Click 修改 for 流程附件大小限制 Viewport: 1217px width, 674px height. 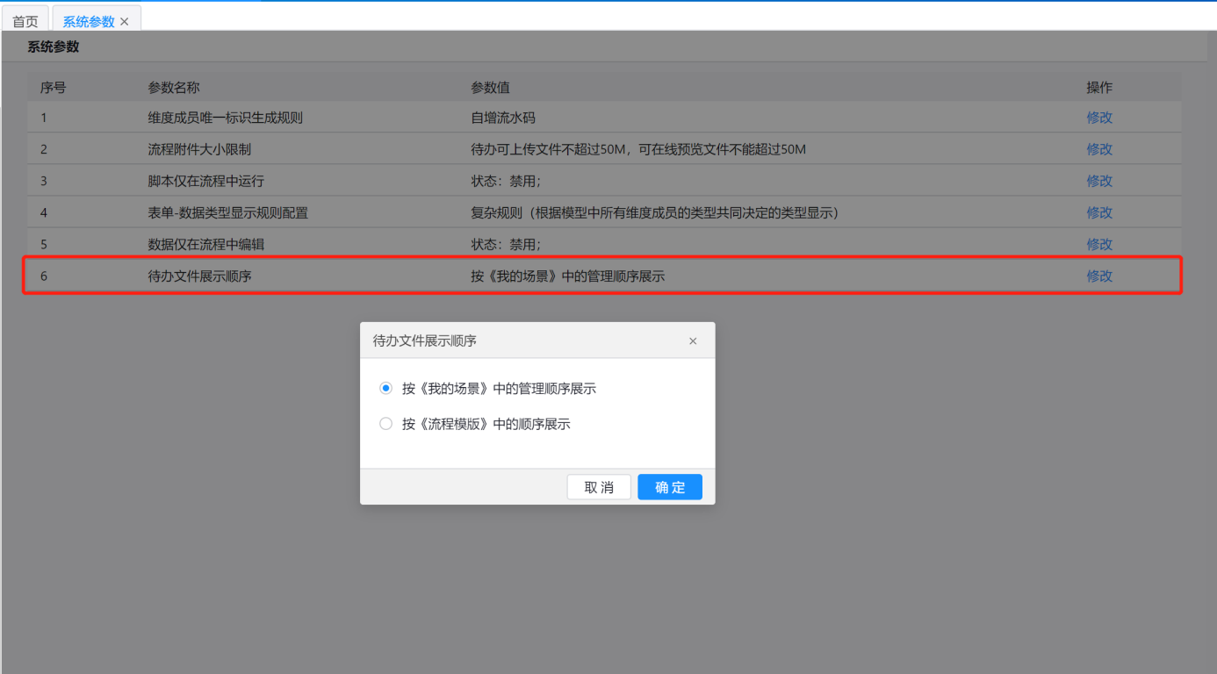pyautogui.click(x=1099, y=149)
